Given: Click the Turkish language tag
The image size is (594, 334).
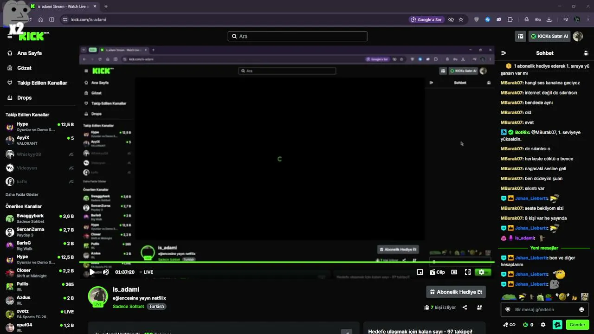Looking at the screenshot, I should (x=156, y=306).
